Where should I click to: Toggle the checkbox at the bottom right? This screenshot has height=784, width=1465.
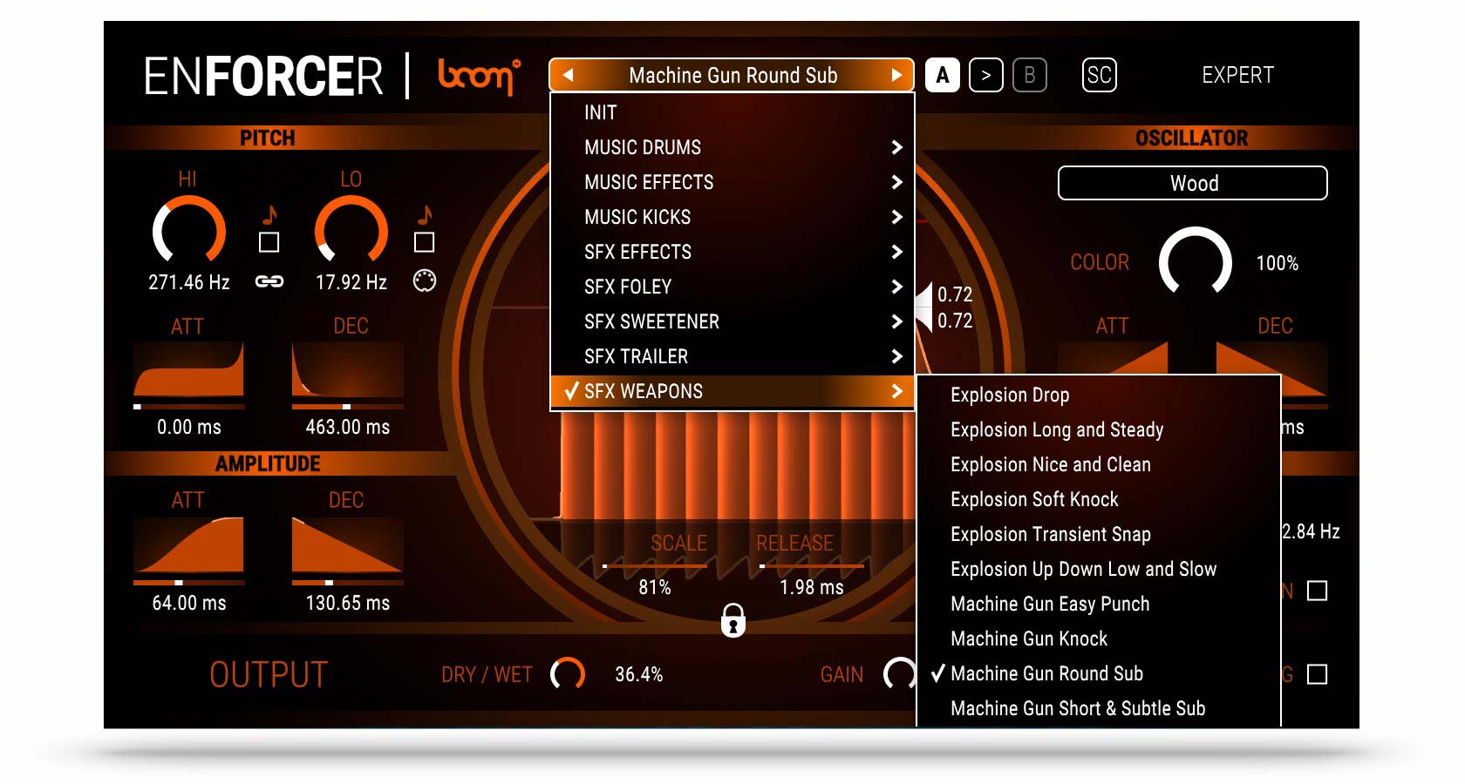pyautogui.click(x=1317, y=674)
